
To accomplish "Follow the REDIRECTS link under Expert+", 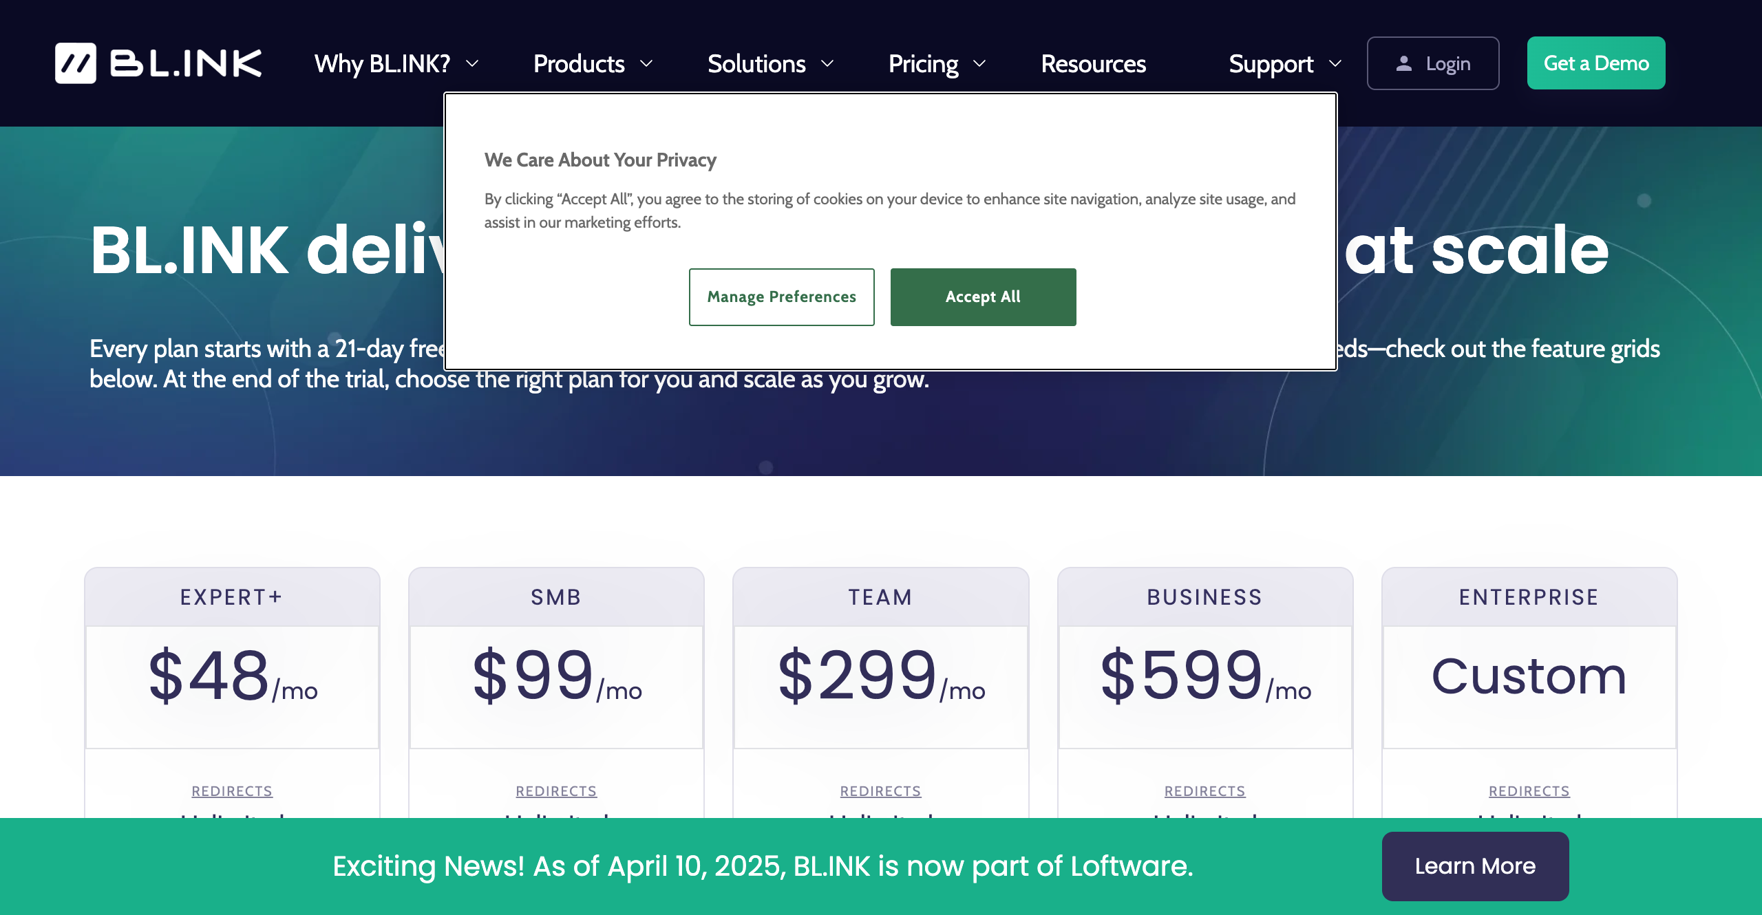I will coord(232,791).
